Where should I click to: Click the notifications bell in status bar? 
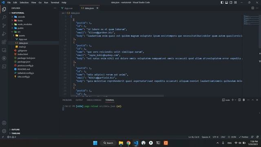[257, 137]
